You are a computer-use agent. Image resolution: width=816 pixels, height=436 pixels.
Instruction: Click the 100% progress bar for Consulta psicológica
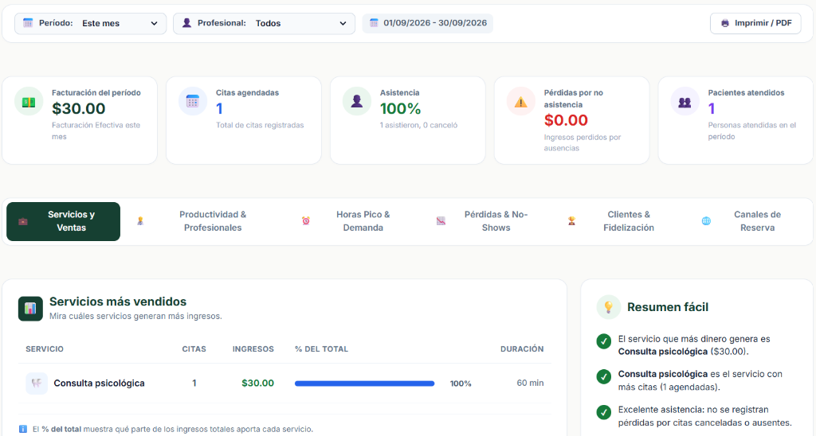point(365,383)
